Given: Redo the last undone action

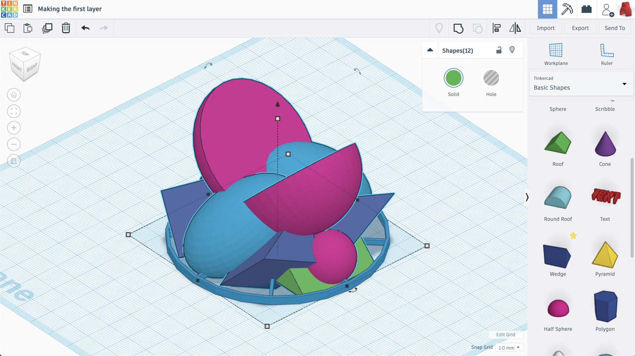Looking at the screenshot, I should (x=104, y=28).
